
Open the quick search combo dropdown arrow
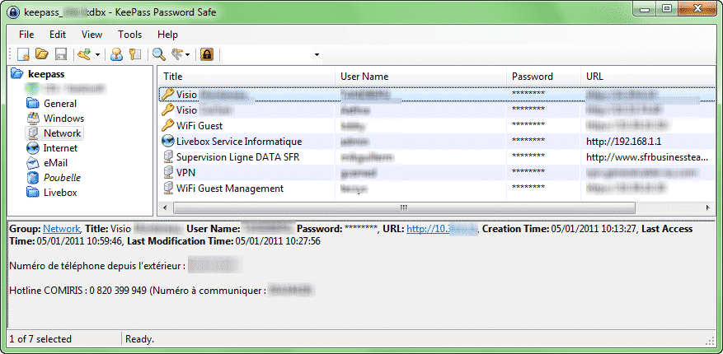[x=317, y=55]
